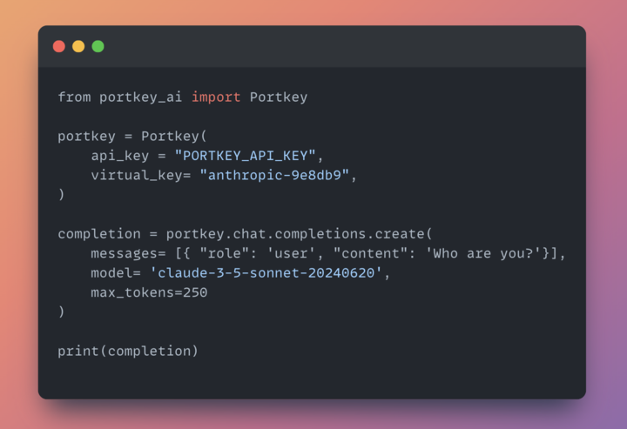Click the "anthropic-9e8db9" virtual key string
The width and height of the screenshot is (627, 429).
274,175
